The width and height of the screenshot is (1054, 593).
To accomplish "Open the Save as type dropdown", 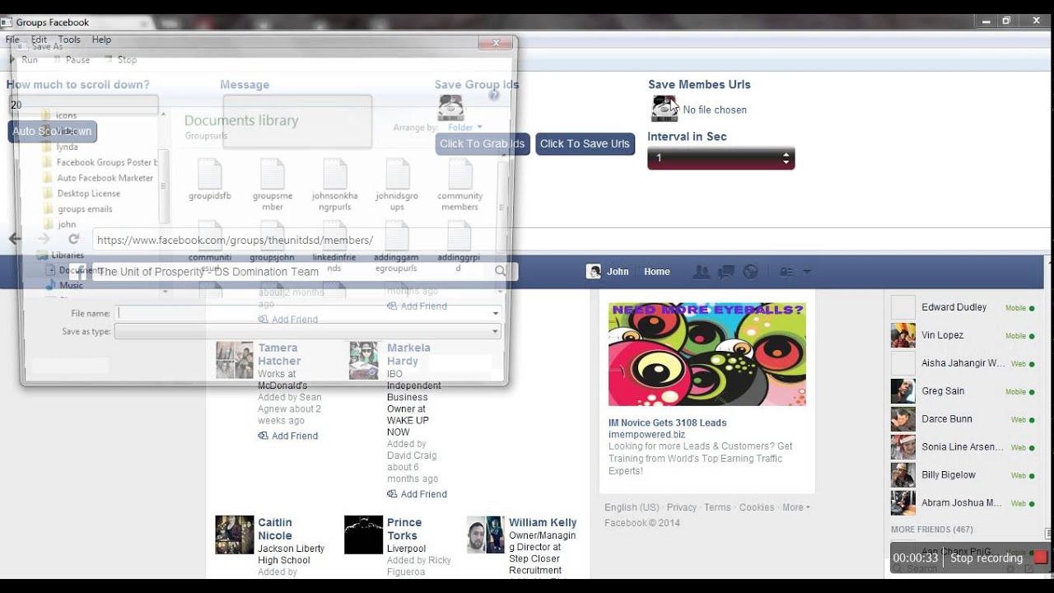I will [494, 331].
